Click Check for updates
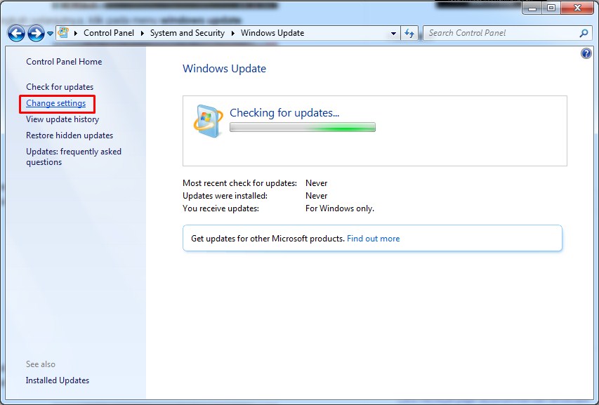This screenshot has width=599, height=405. pyautogui.click(x=60, y=87)
